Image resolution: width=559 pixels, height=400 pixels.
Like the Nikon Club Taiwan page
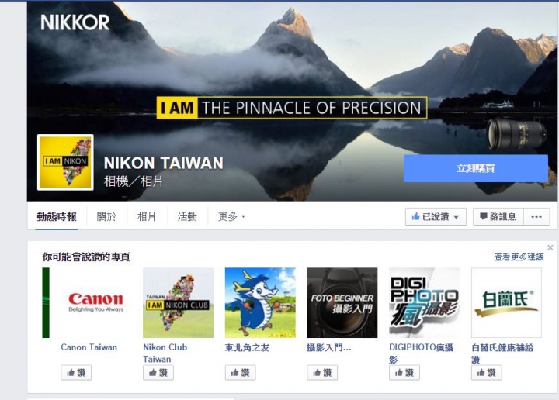click(x=158, y=373)
